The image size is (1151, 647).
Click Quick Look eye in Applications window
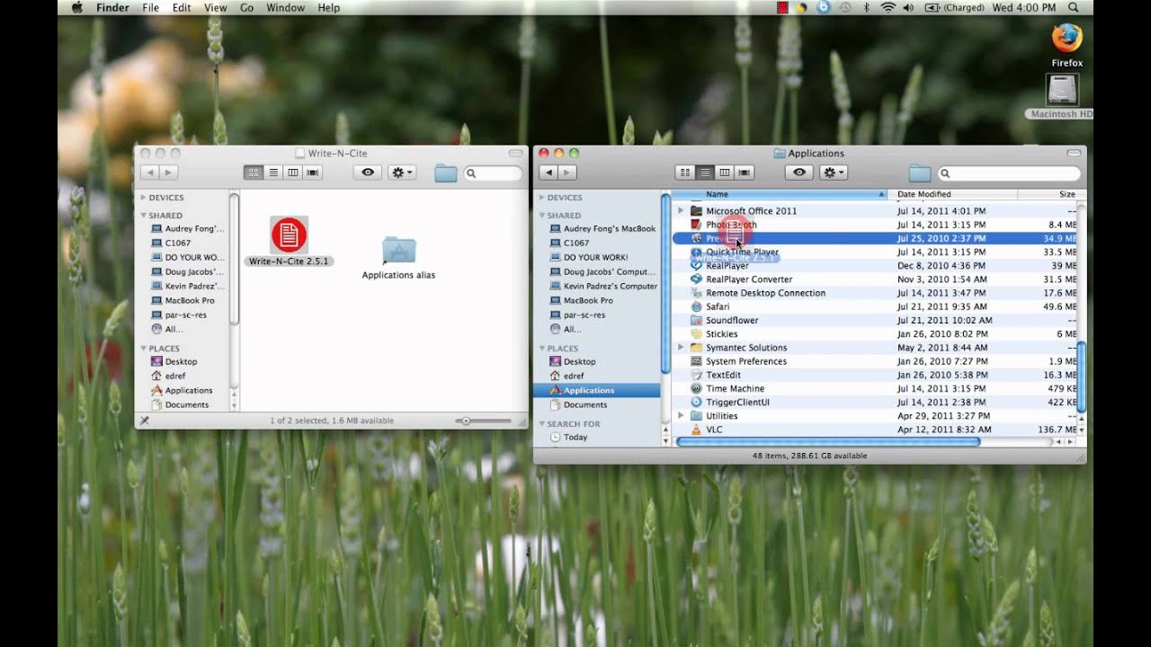(799, 173)
